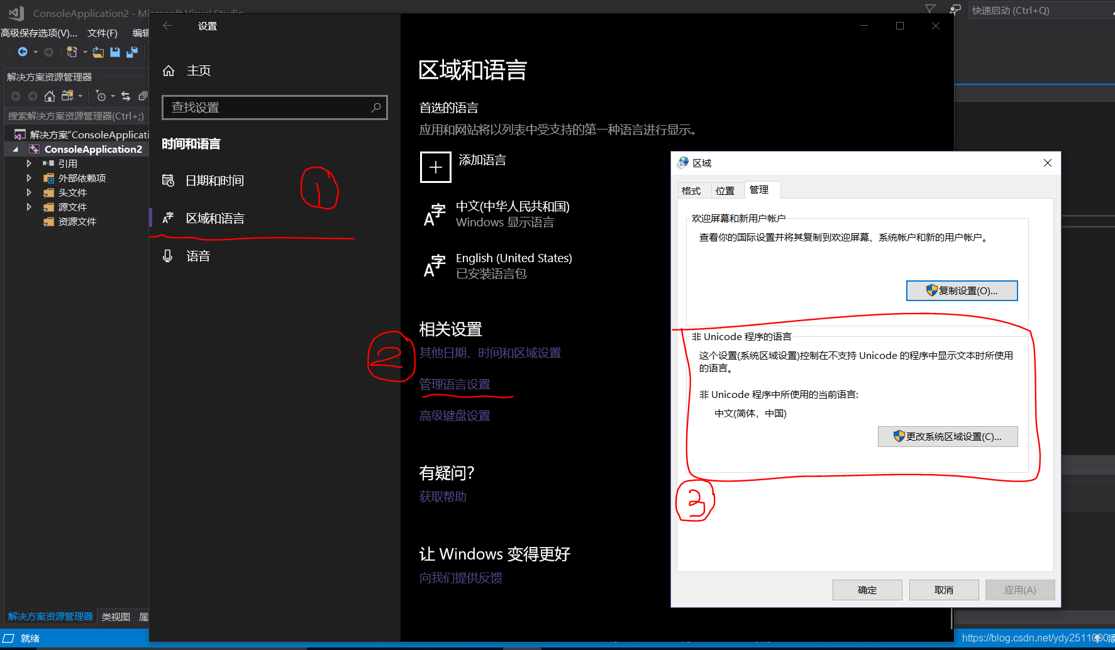1115x650 pixels.
Task: Open 高级保存选项(V)... menu item
Action: 39,33
